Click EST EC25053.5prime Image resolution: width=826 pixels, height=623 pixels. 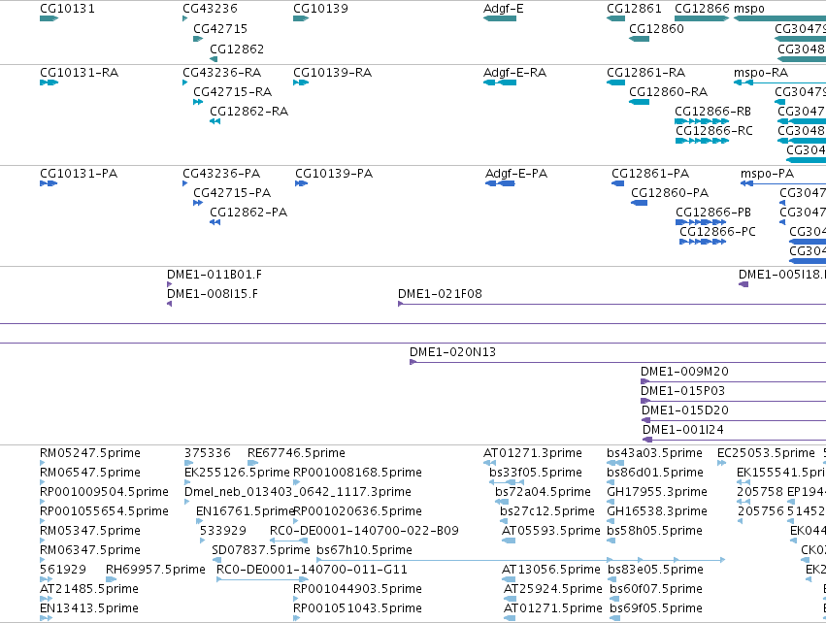[x=766, y=453]
